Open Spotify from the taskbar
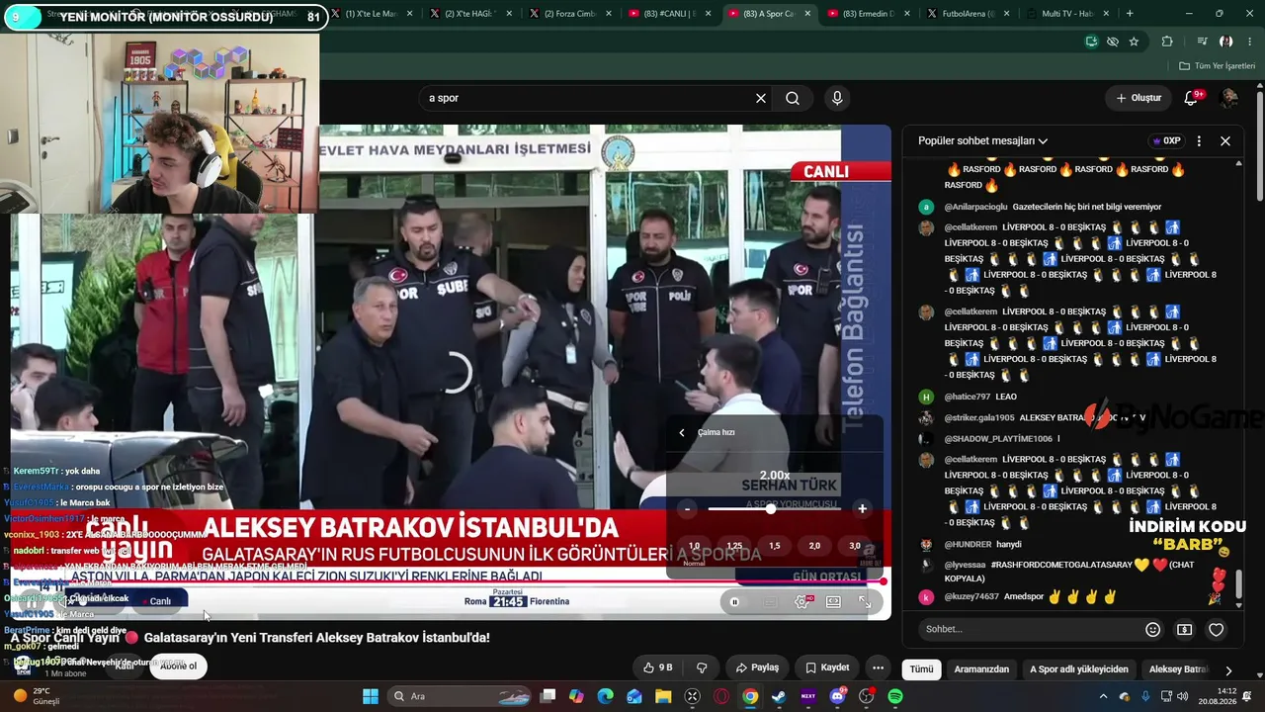The image size is (1265, 712). 895,696
